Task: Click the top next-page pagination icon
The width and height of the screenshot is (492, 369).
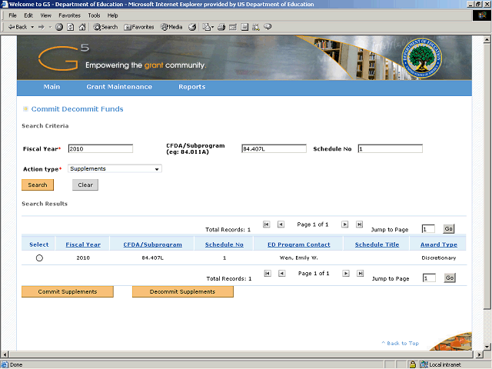Action: pos(345,224)
